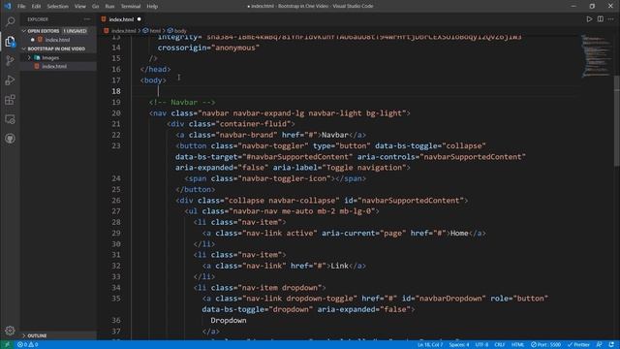The width and height of the screenshot is (620, 349).
Task: Select the index.html editor tab
Action: (121, 19)
